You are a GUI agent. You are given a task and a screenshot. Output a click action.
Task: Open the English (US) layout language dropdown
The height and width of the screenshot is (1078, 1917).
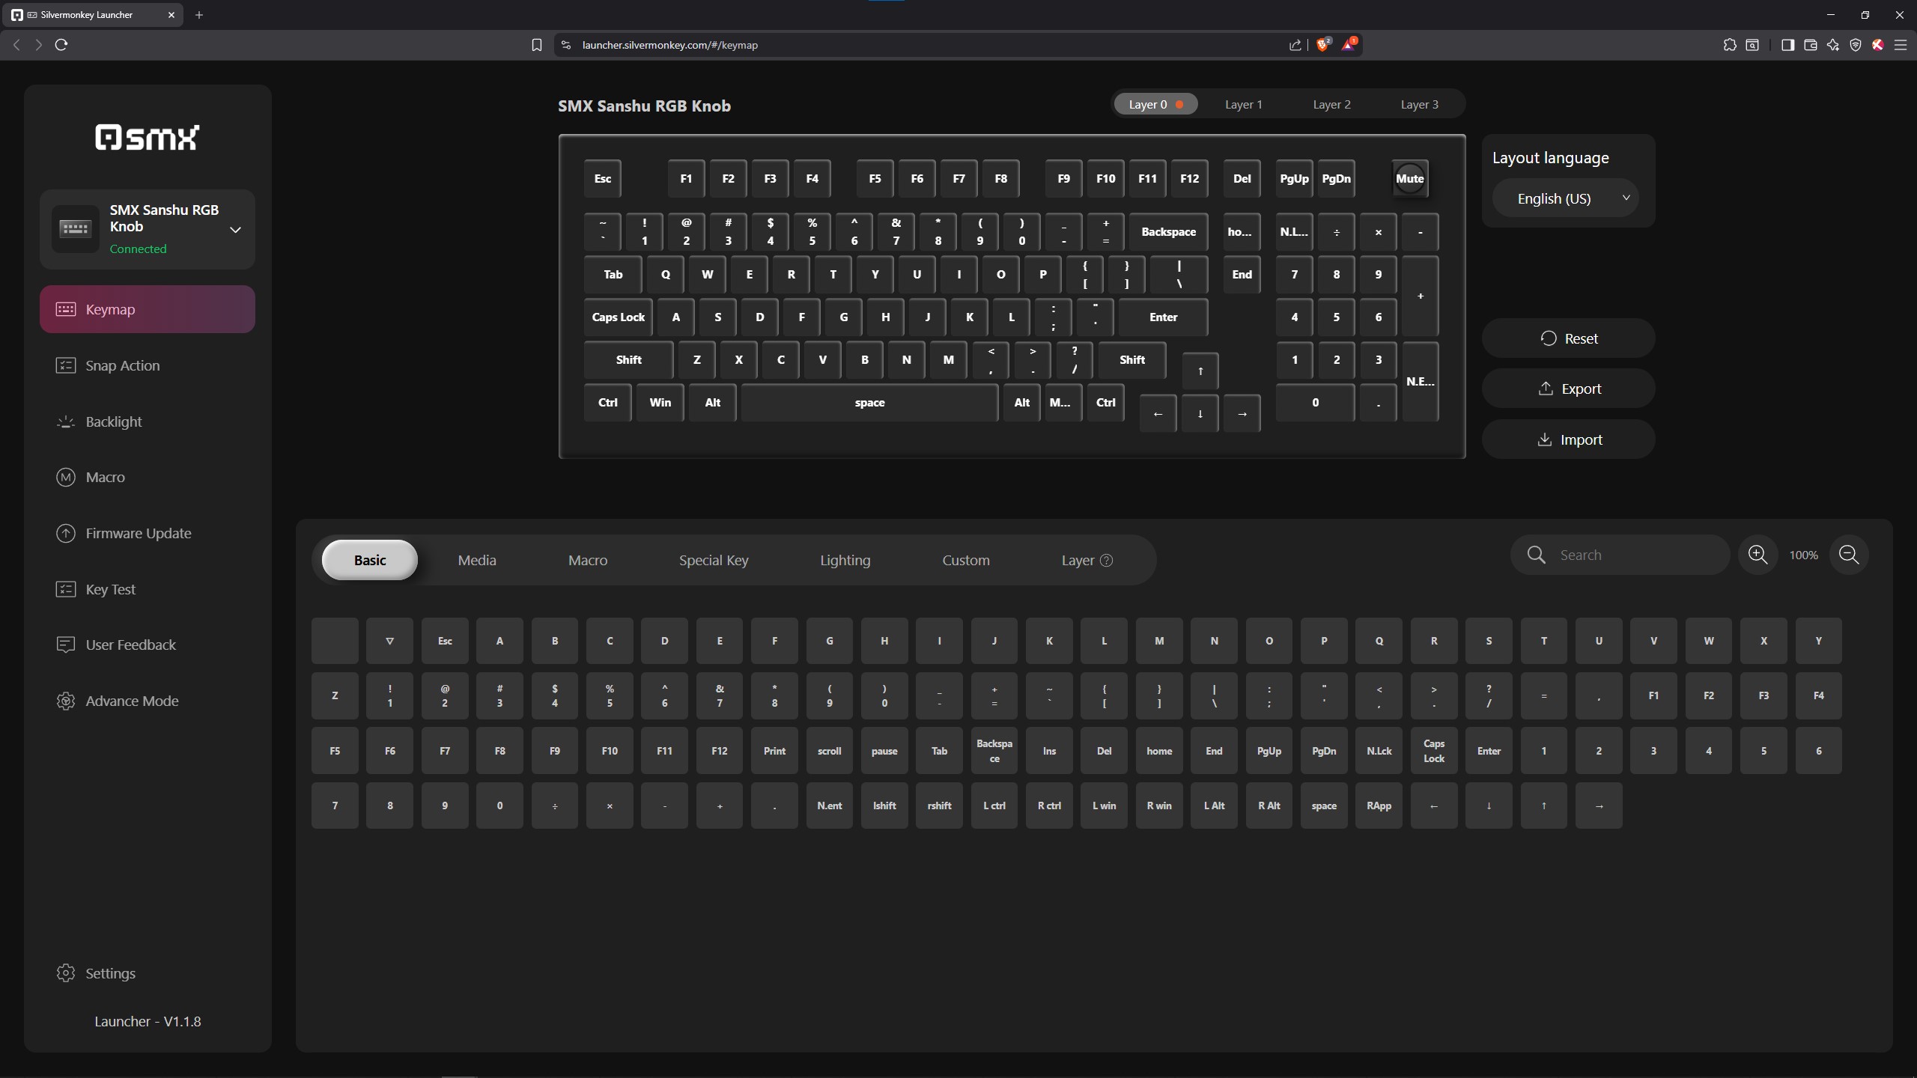coord(1565,198)
